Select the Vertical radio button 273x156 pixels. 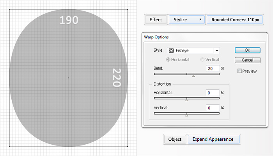coord(202,60)
